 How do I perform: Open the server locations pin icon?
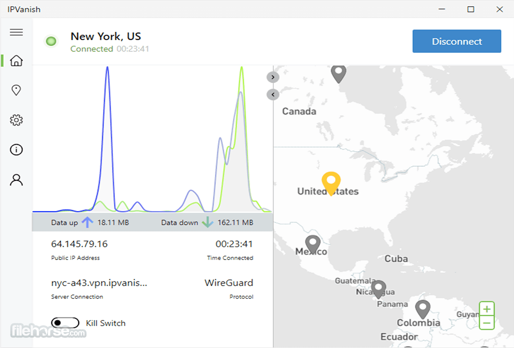click(x=16, y=90)
